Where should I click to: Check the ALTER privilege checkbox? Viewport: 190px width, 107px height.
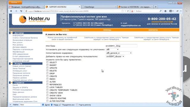click(47, 82)
